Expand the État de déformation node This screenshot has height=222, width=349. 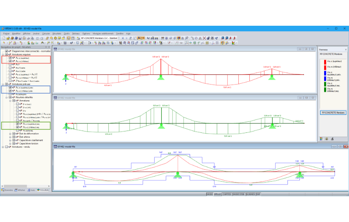(x=10, y=134)
